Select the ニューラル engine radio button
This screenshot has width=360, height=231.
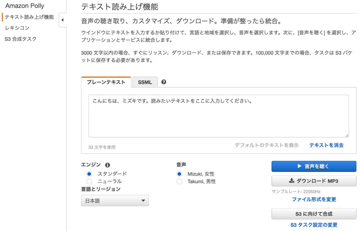click(x=89, y=181)
